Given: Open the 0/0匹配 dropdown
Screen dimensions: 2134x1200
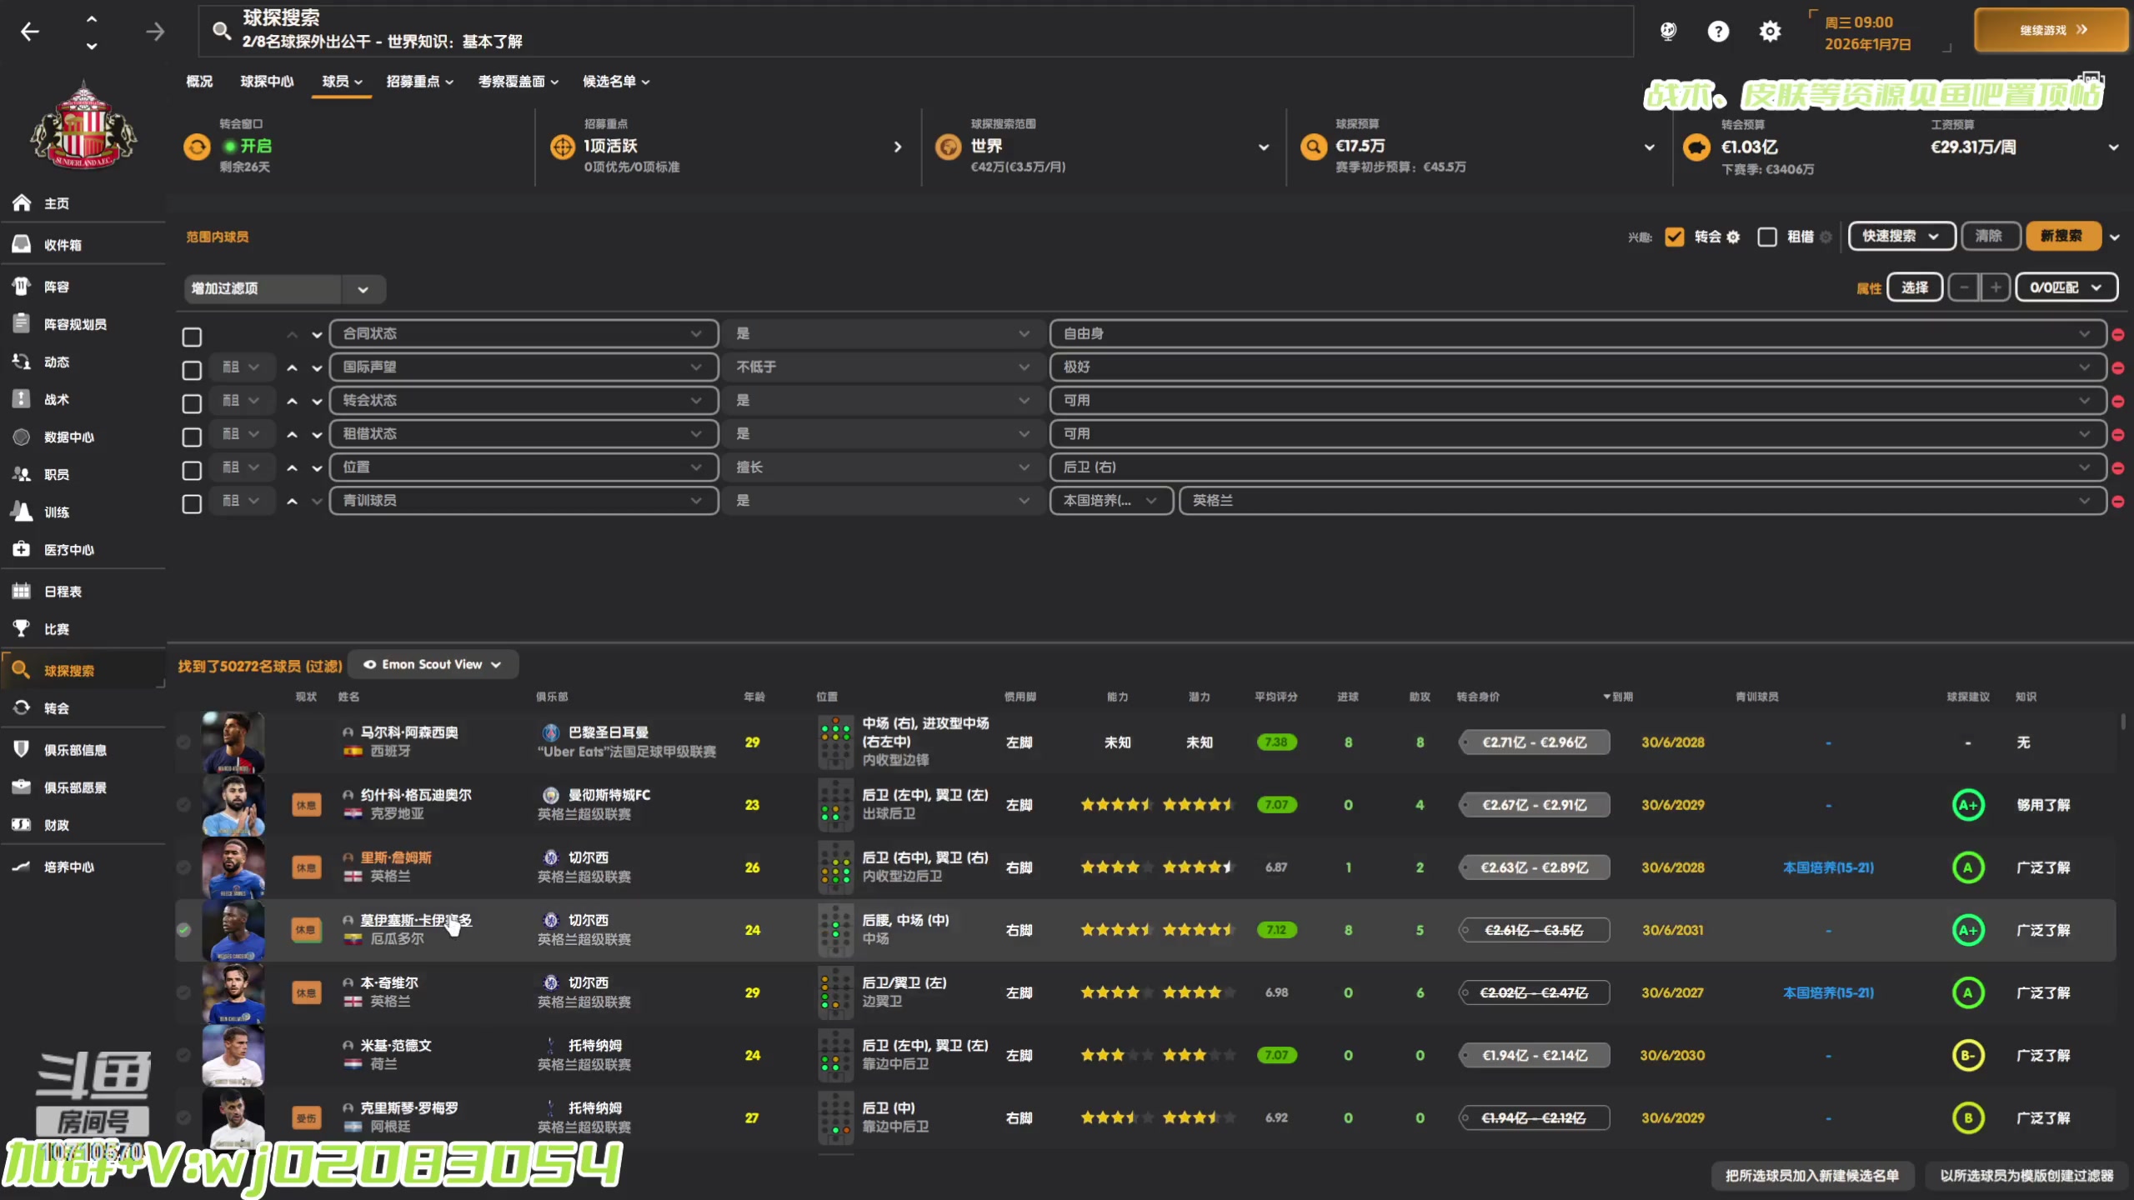Looking at the screenshot, I should [x=2066, y=287].
